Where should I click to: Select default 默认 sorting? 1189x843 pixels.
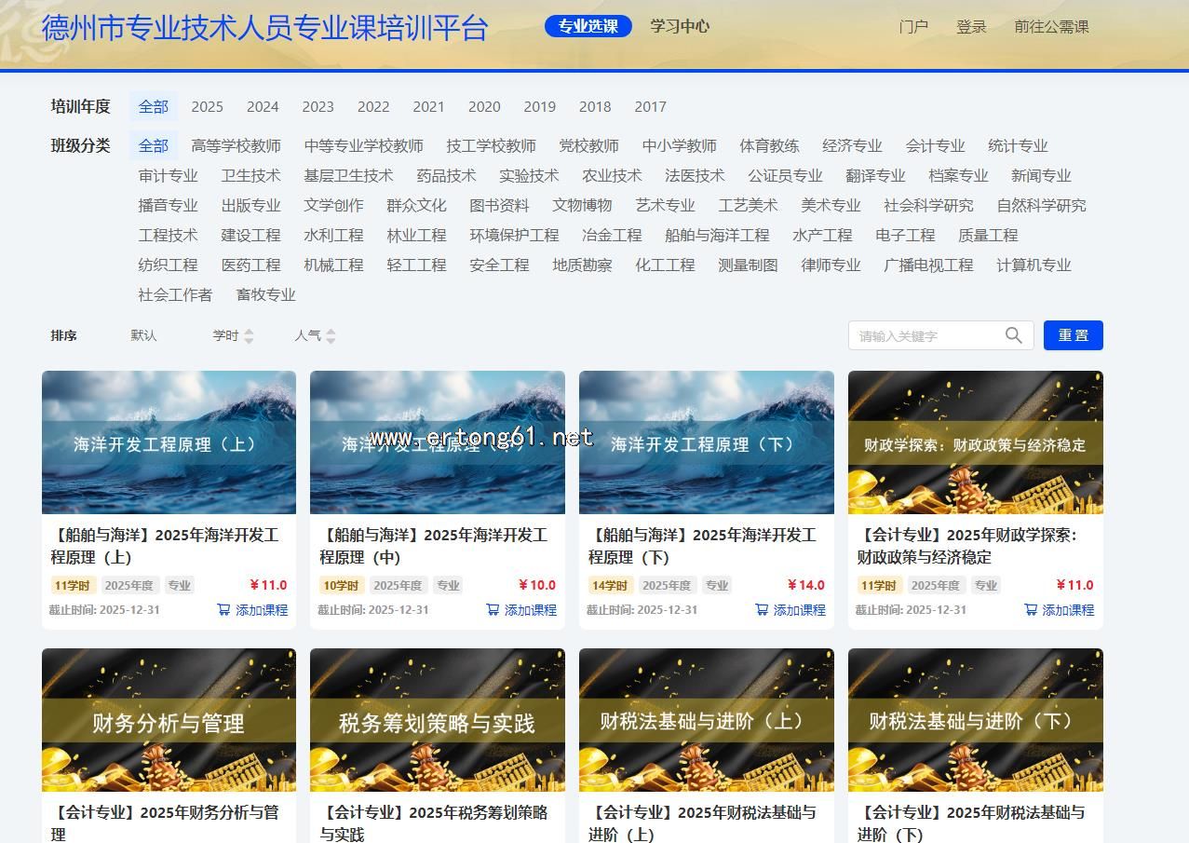pyautogui.click(x=143, y=335)
